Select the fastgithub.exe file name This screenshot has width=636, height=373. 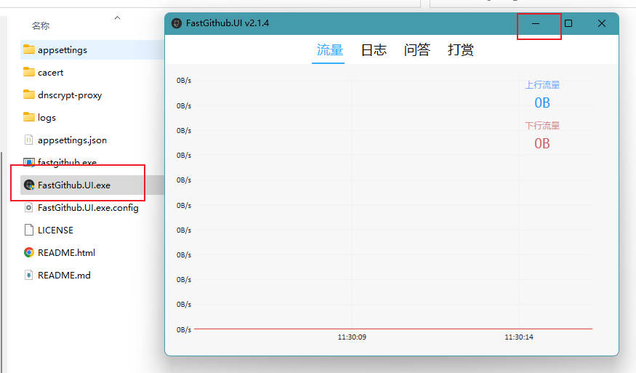[x=67, y=163]
